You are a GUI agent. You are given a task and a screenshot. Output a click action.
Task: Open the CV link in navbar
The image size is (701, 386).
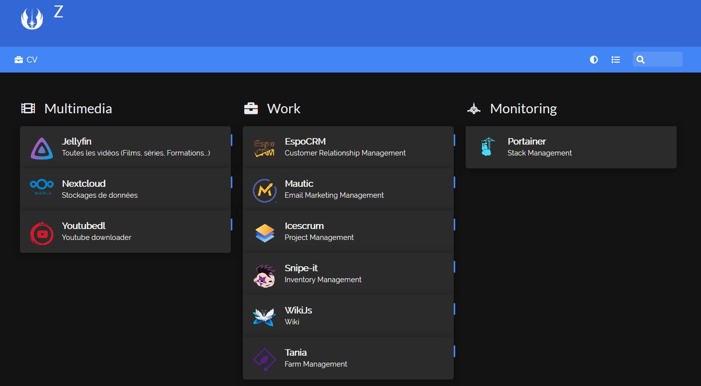[26, 60]
